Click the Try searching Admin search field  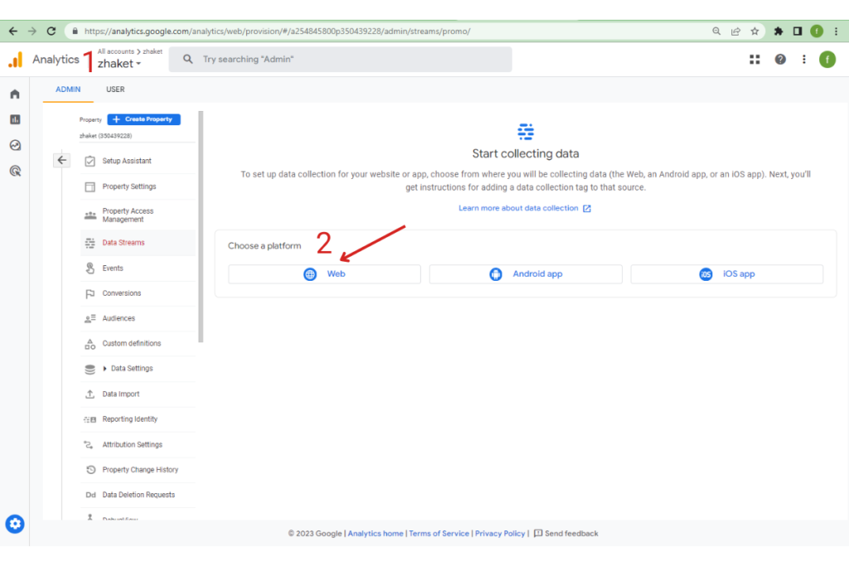[340, 60]
